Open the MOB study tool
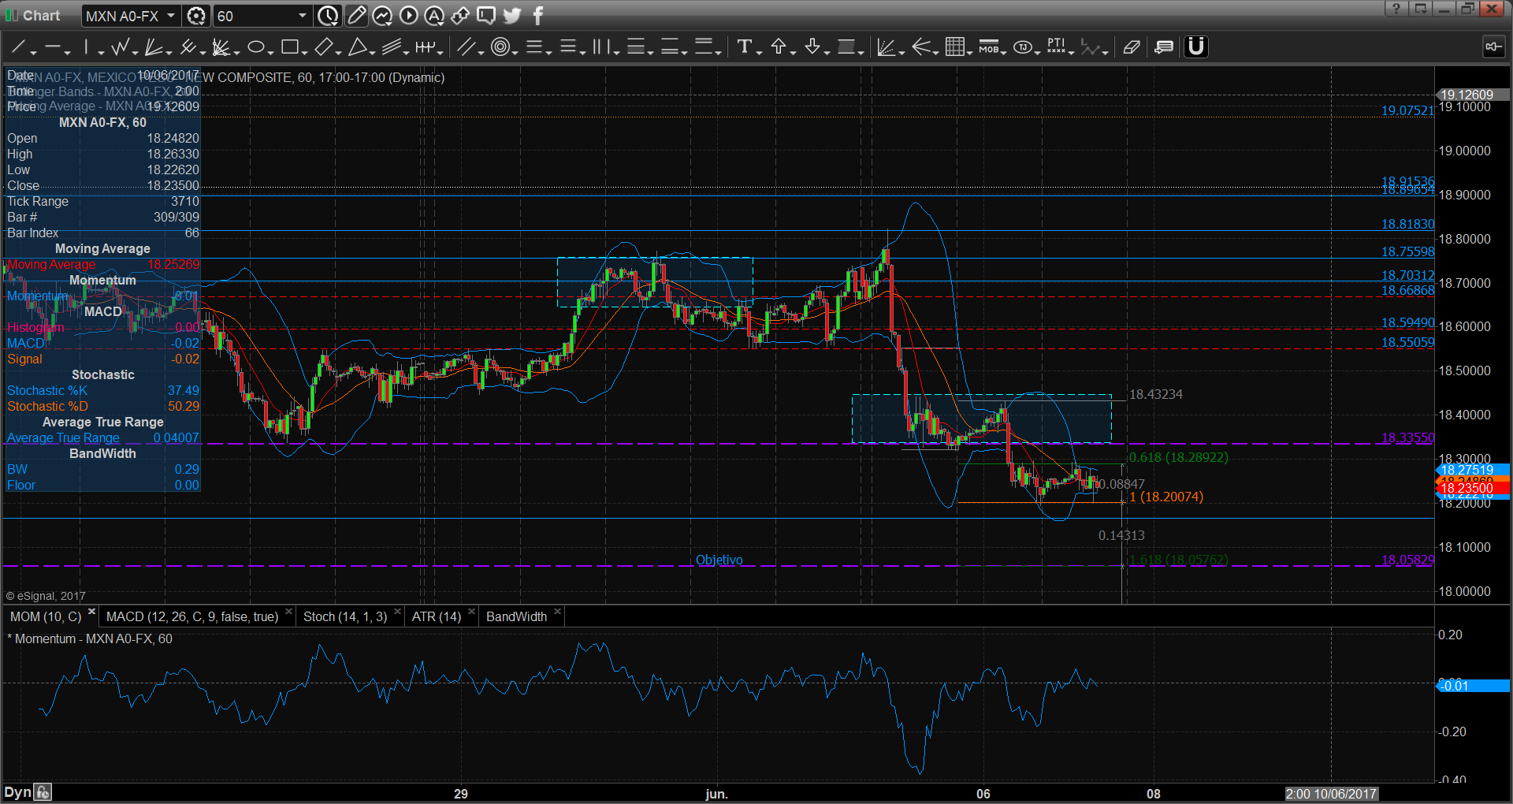This screenshot has width=1513, height=804. (x=988, y=47)
